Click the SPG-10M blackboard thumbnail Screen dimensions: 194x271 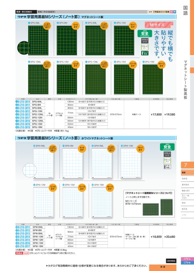[124, 40]
